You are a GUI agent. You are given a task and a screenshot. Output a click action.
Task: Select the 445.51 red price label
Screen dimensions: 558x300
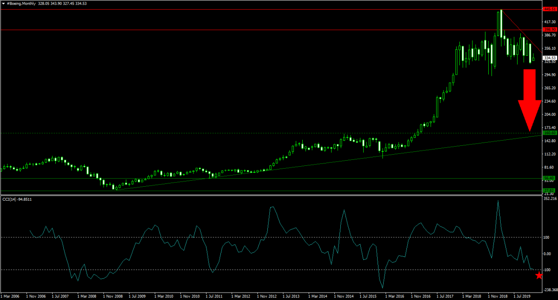pyautogui.click(x=549, y=9)
